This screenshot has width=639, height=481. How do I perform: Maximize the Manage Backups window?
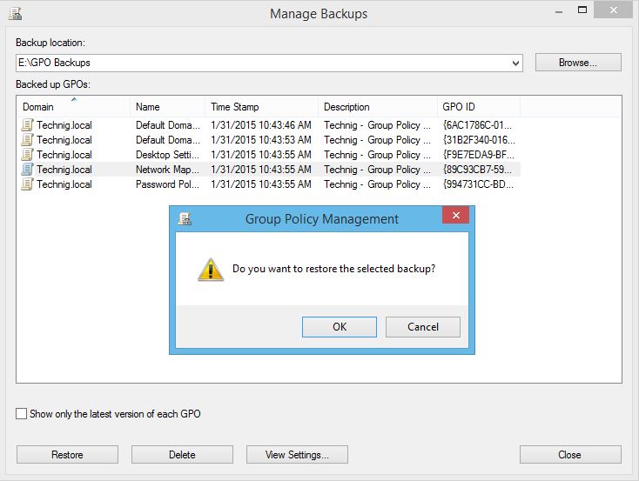pos(582,10)
